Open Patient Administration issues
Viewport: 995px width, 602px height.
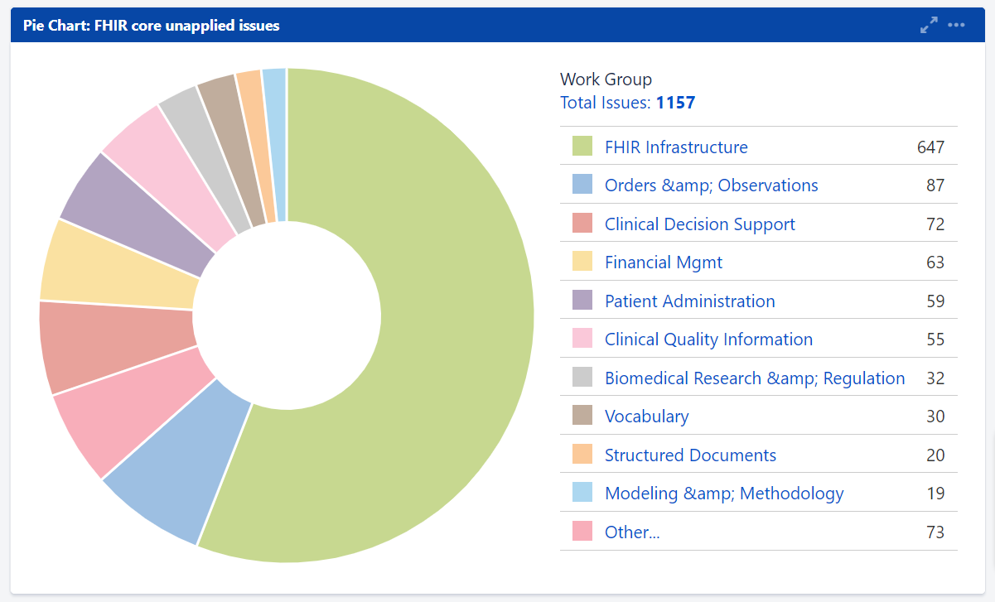click(689, 301)
